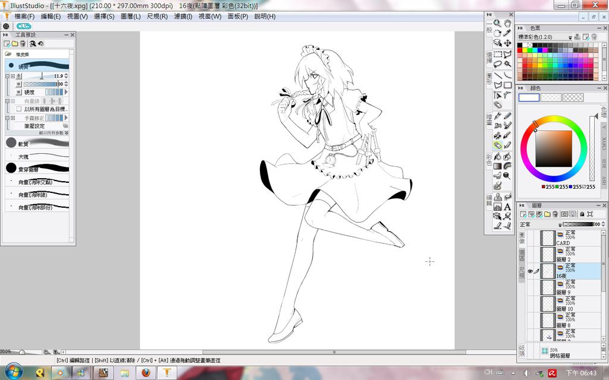
Task: Select the Move layer tool
Action: pos(508,43)
